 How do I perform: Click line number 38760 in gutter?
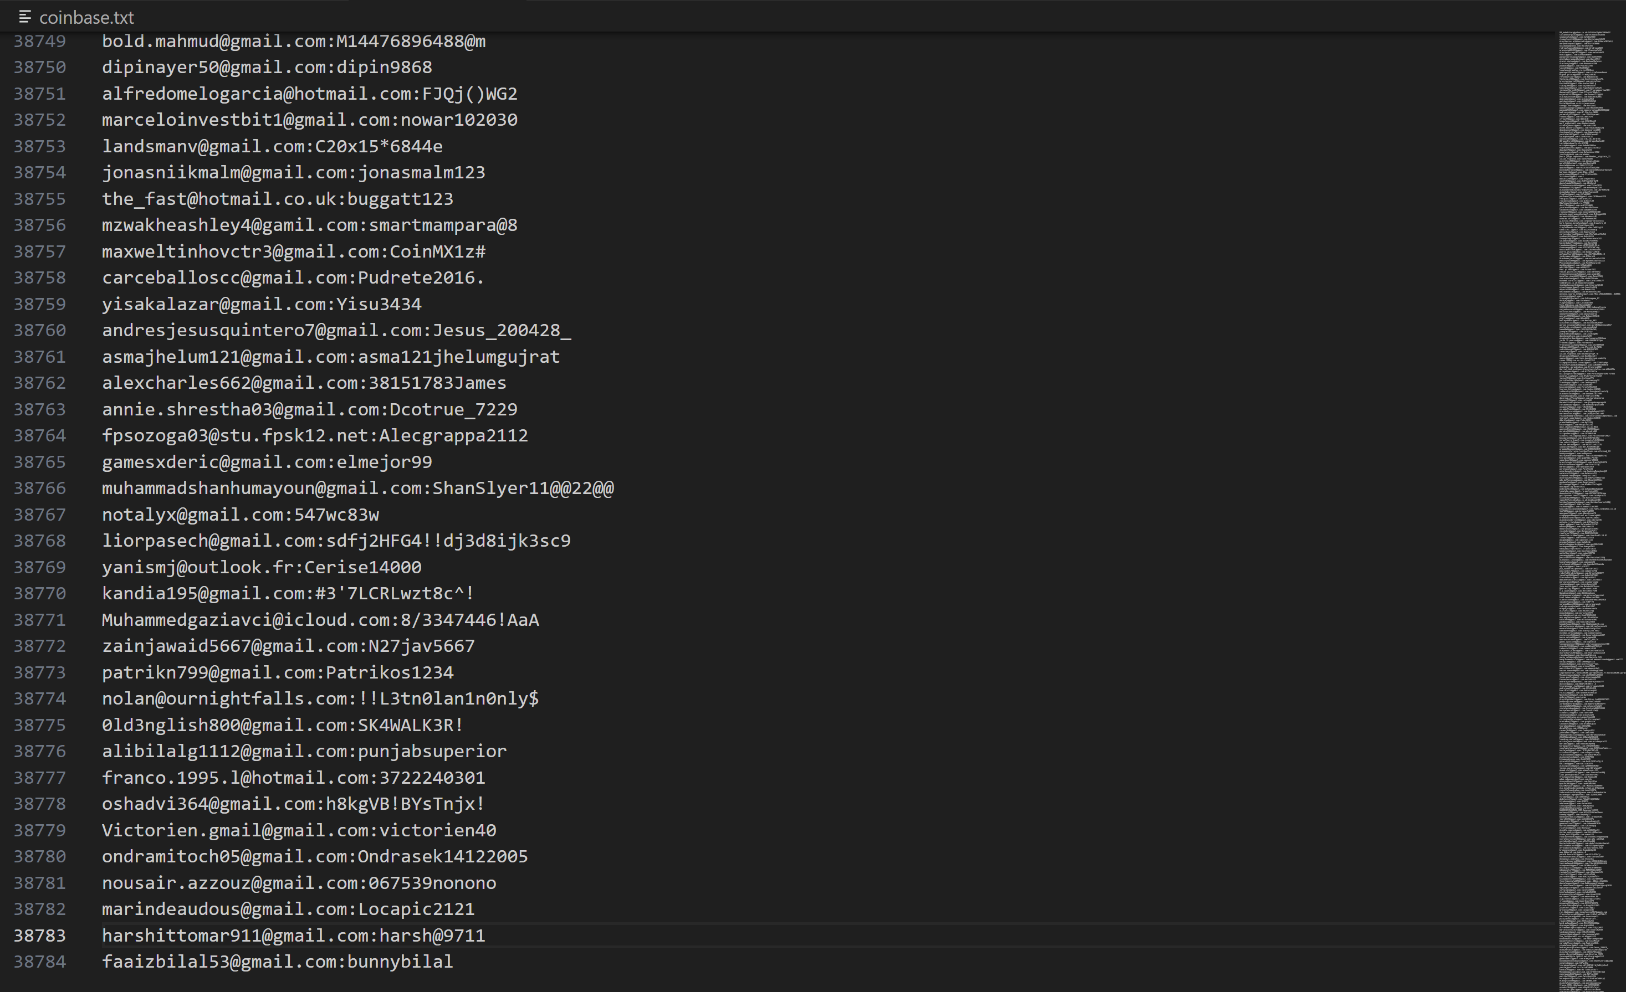39,330
